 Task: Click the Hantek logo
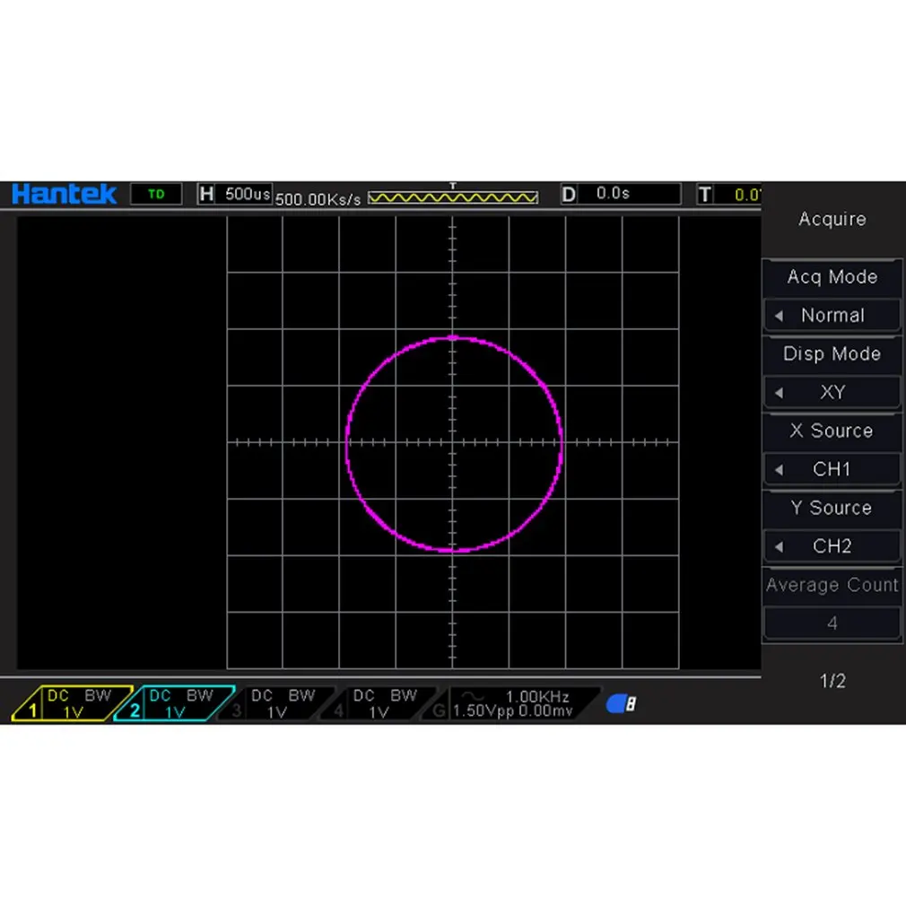point(64,194)
